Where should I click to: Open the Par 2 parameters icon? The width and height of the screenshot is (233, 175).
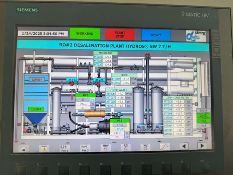click(x=85, y=148)
